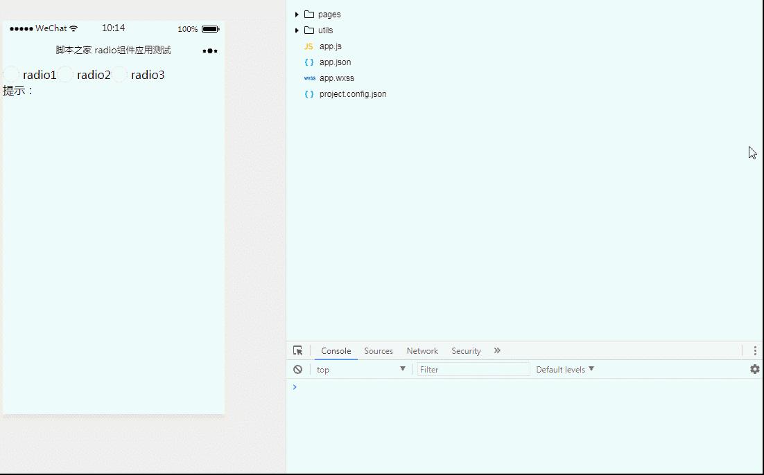Expand the pages folder arrow

point(297,15)
